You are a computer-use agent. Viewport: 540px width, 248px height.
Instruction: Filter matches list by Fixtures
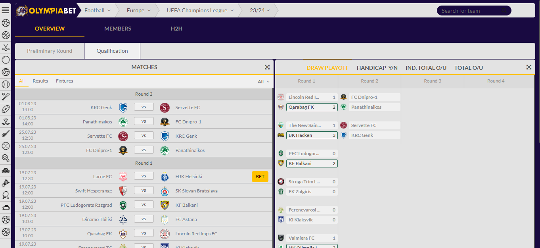coord(64,81)
